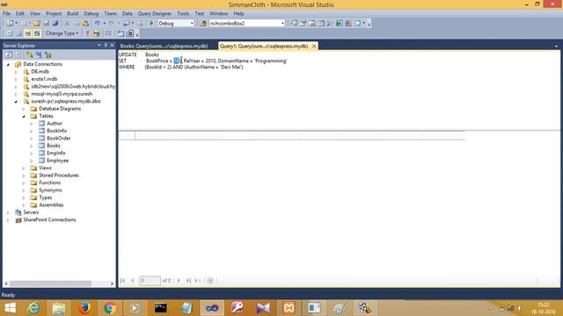Open the richcomboBox2 find combo box
Screen dimensions: 563x316
[x=246, y=24]
